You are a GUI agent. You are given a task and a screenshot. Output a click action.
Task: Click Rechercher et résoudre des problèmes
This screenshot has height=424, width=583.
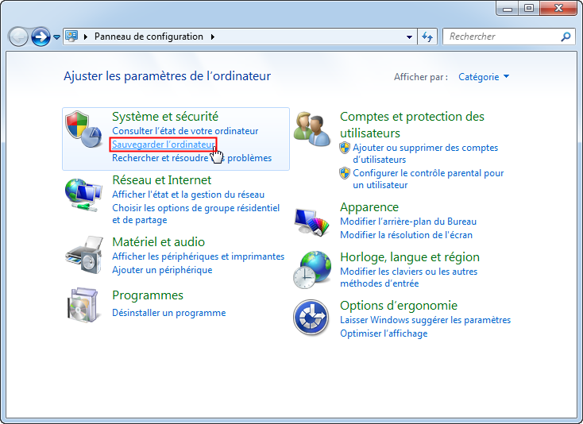point(192,158)
